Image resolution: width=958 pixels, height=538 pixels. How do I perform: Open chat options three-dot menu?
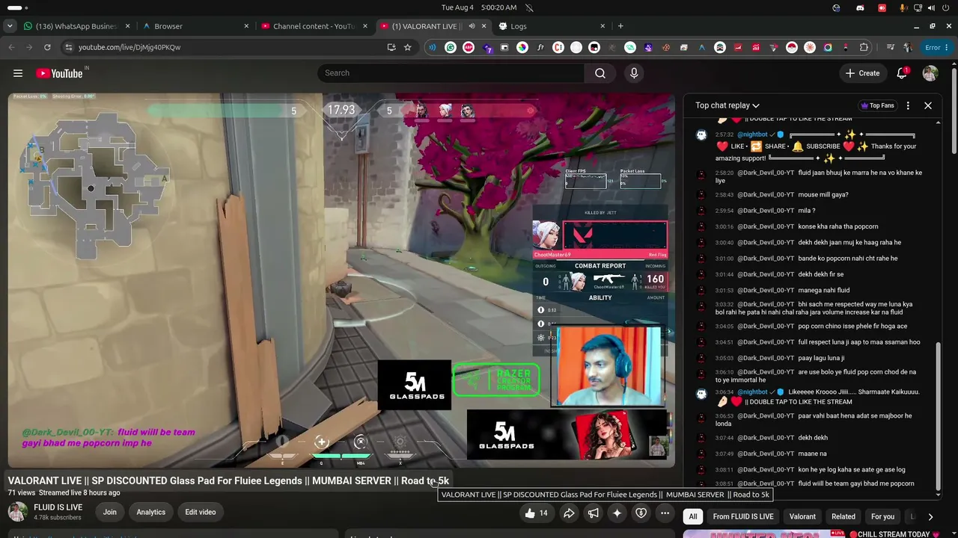pyautogui.click(x=908, y=105)
